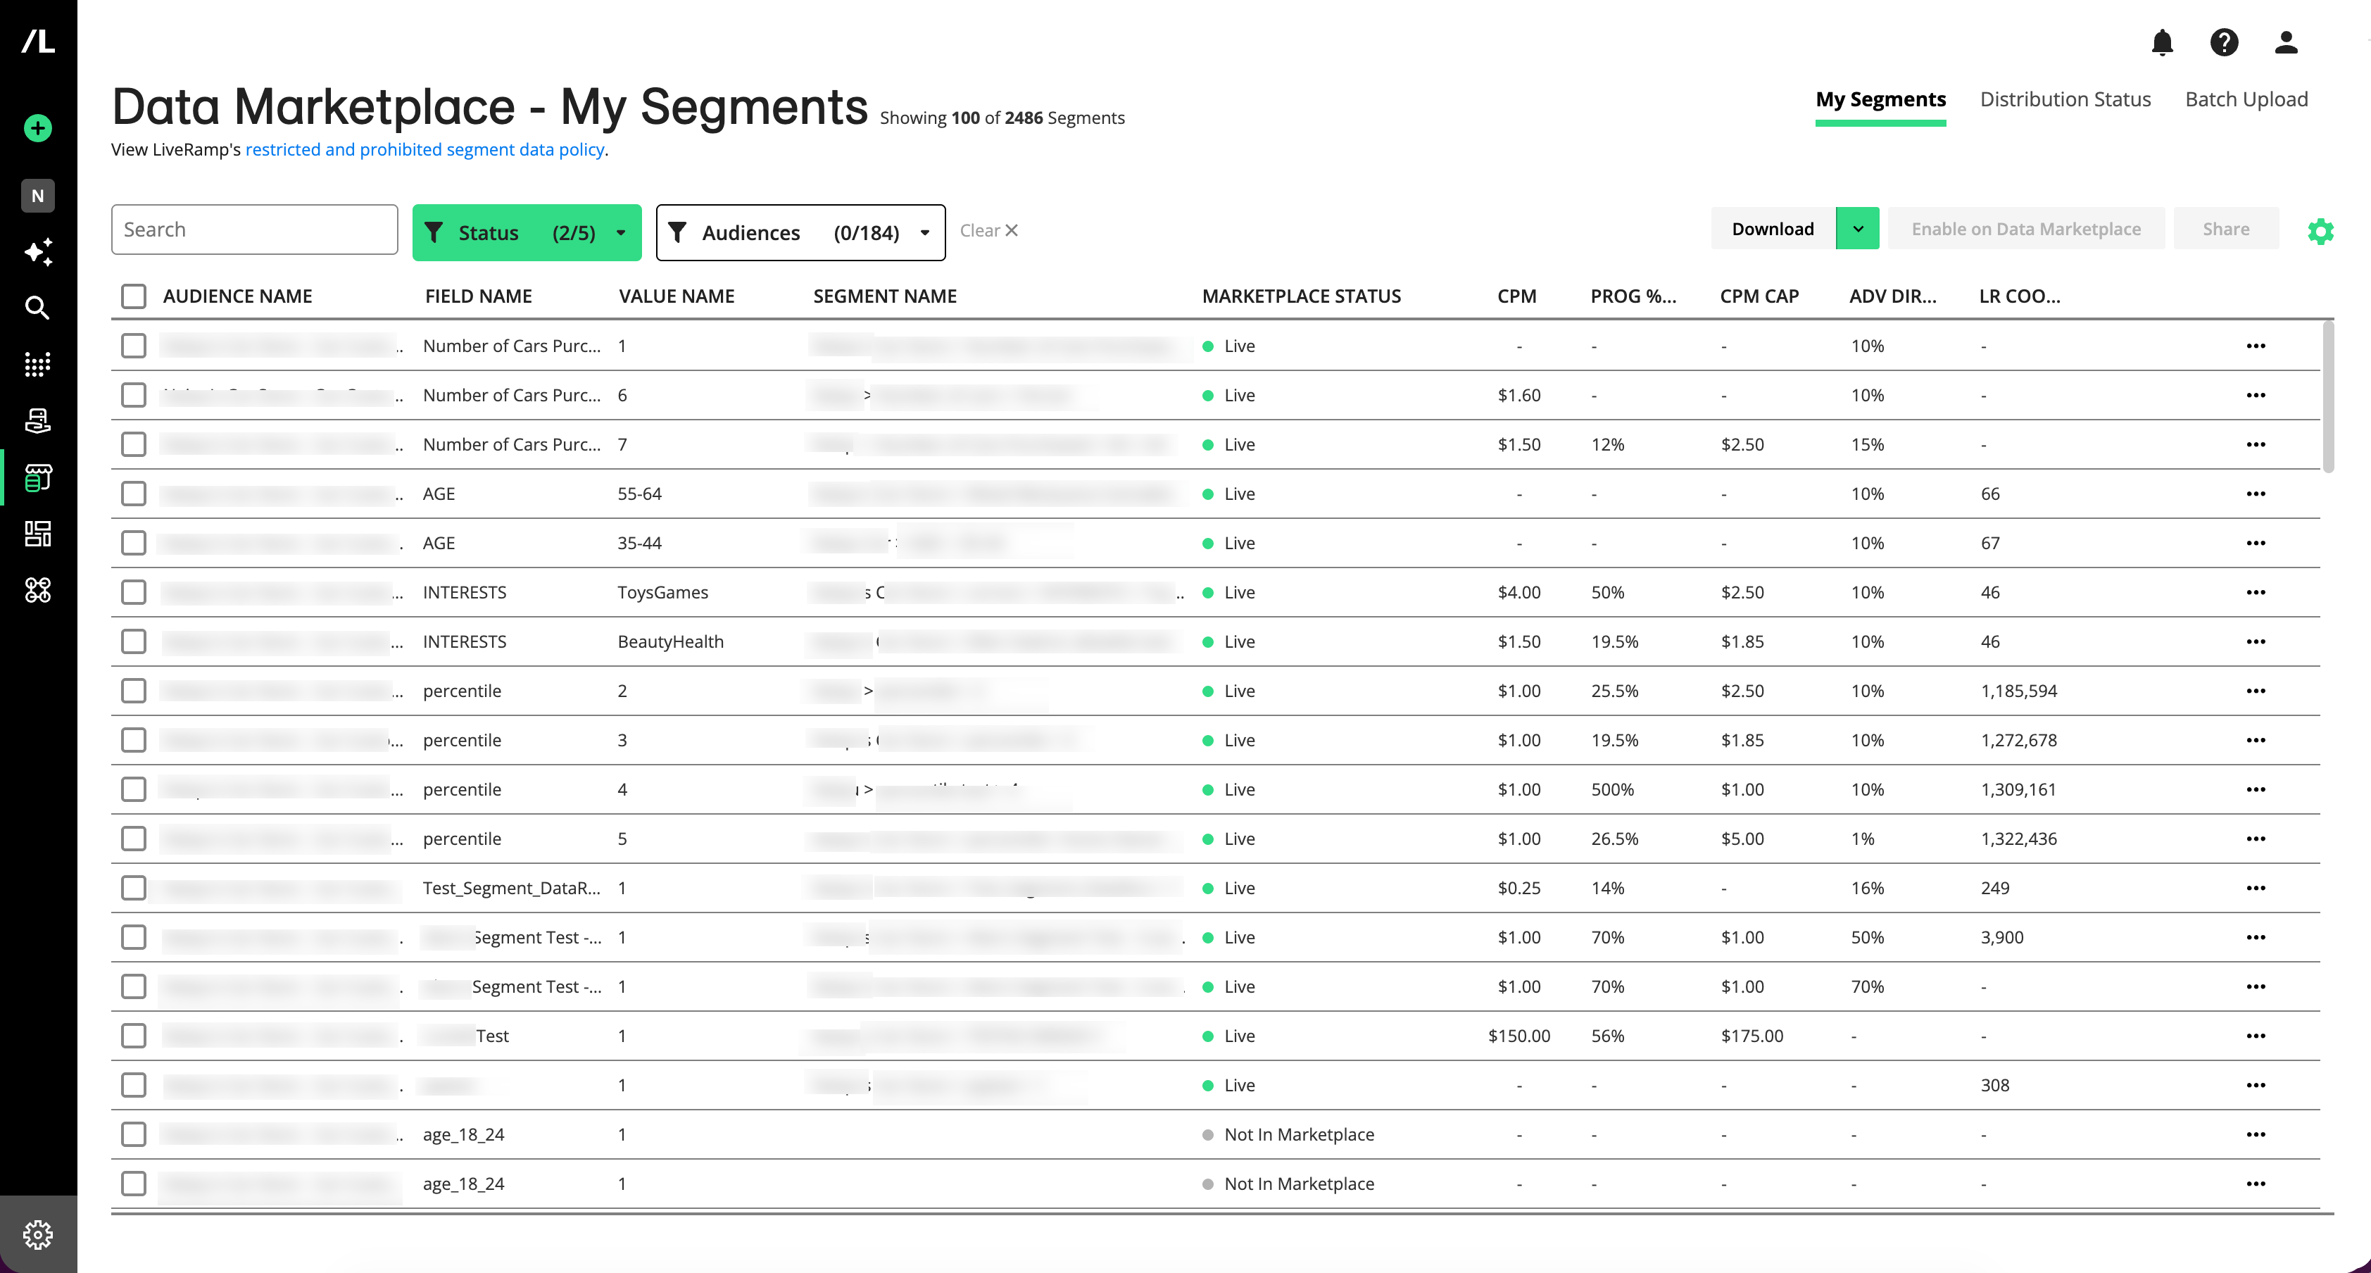This screenshot has width=2371, height=1273.
Task: Click the green plus create icon
Action: pyautogui.click(x=38, y=128)
